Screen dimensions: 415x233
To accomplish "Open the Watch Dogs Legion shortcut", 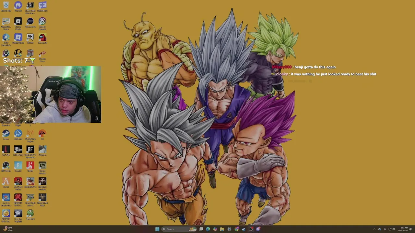I will [x=30, y=136].
